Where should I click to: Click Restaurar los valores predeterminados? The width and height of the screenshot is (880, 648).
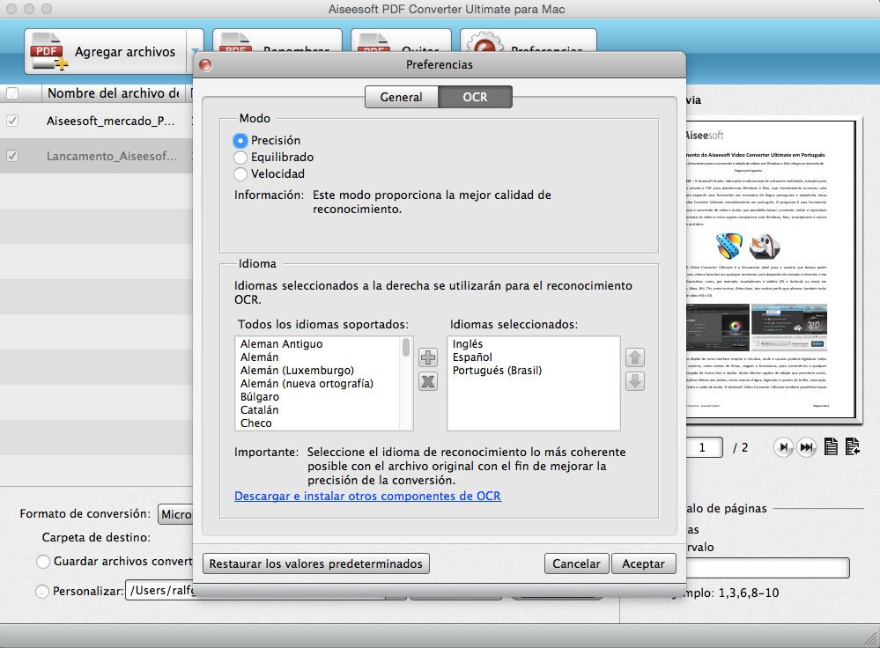pos(316,563)
